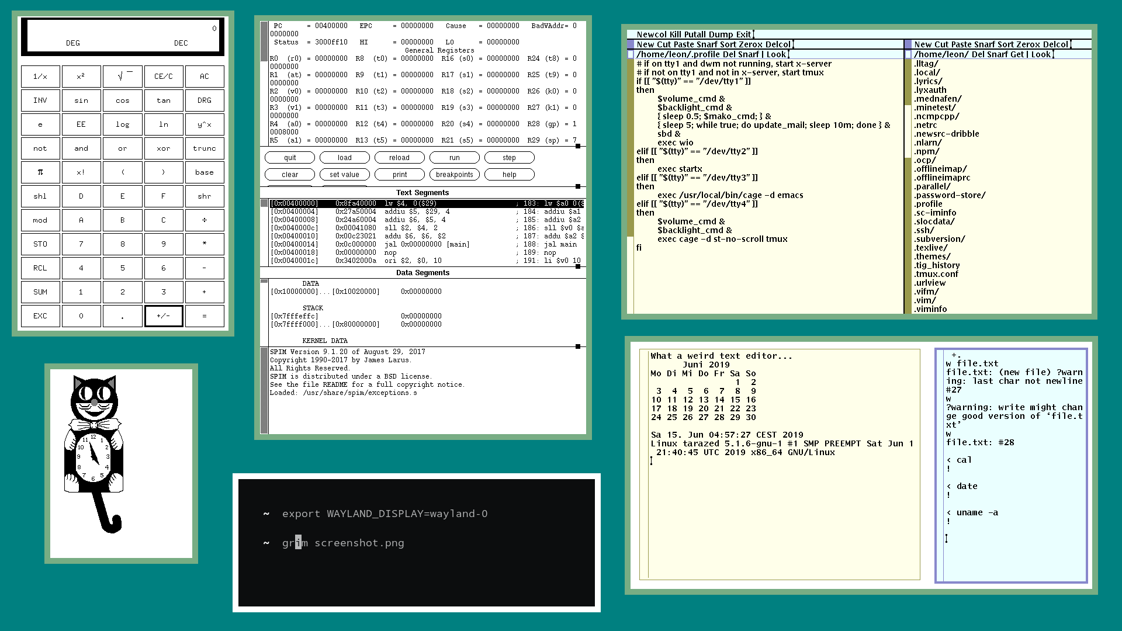This screenshot has width=1122, height=631.
Task: Click the plus/minus sign toggle key
Action: (x=164, y=316)
